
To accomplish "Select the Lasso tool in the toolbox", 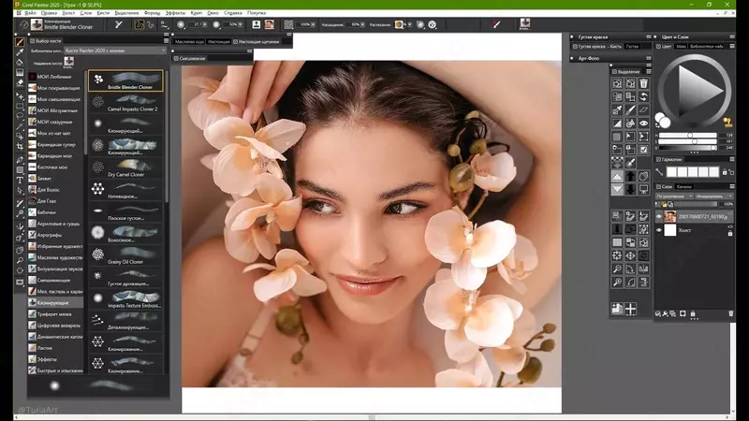I will click(20, 116).
